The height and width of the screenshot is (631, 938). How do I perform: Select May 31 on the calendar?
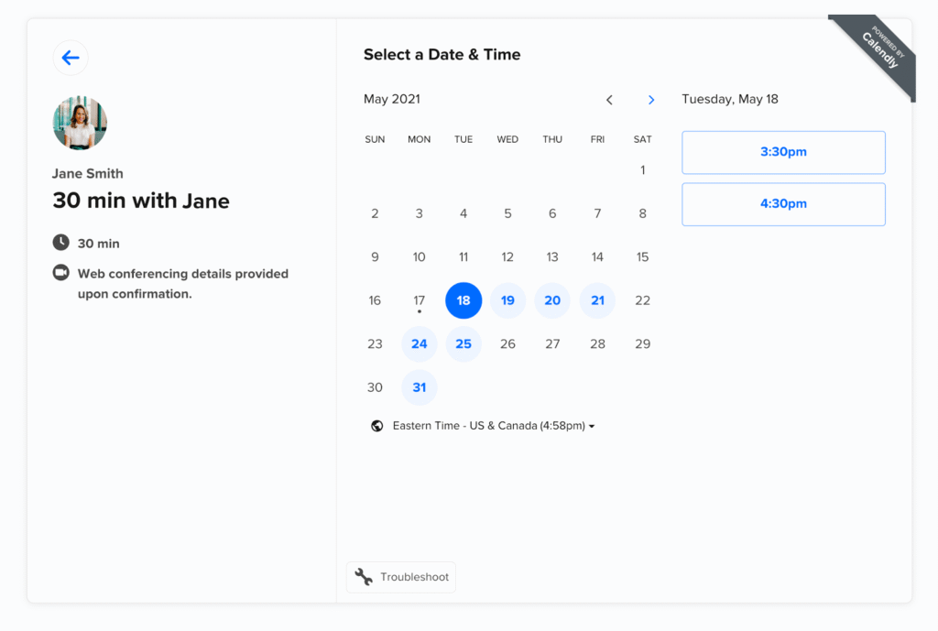click(x=419, y=387)
